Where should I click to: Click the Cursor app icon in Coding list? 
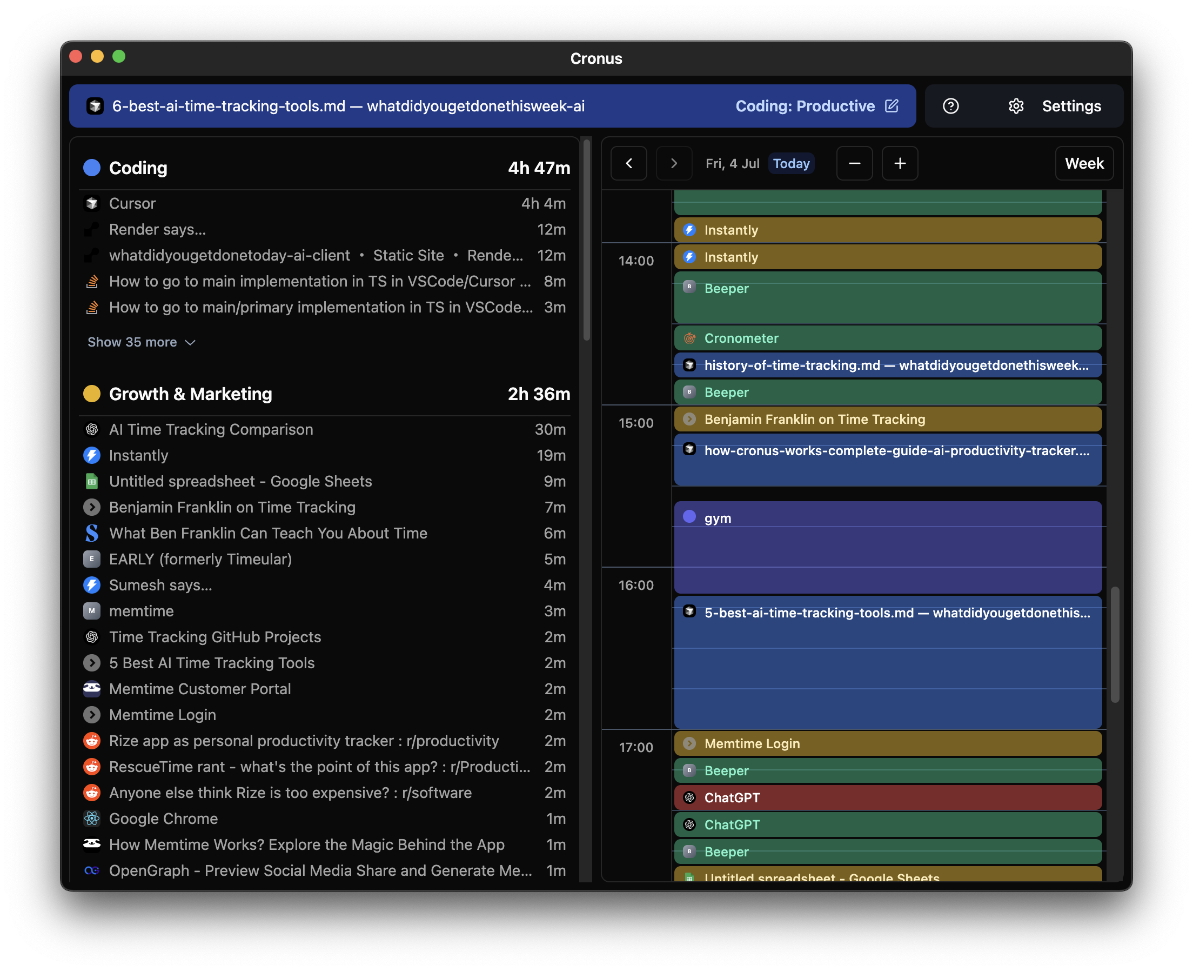[92, 203]
